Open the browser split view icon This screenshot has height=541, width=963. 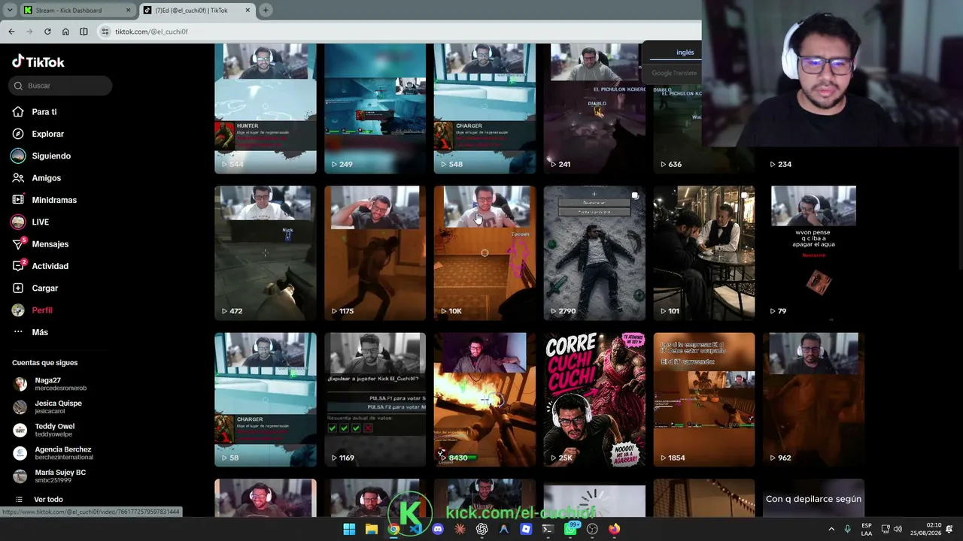point(84,32)
